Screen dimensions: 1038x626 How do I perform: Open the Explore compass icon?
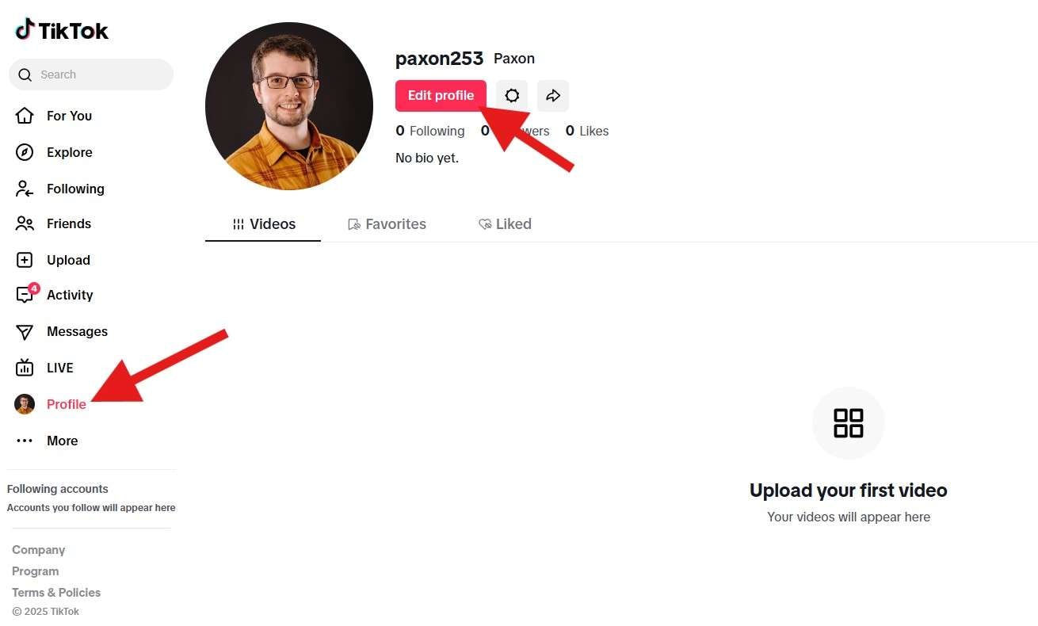coord(25,152)
